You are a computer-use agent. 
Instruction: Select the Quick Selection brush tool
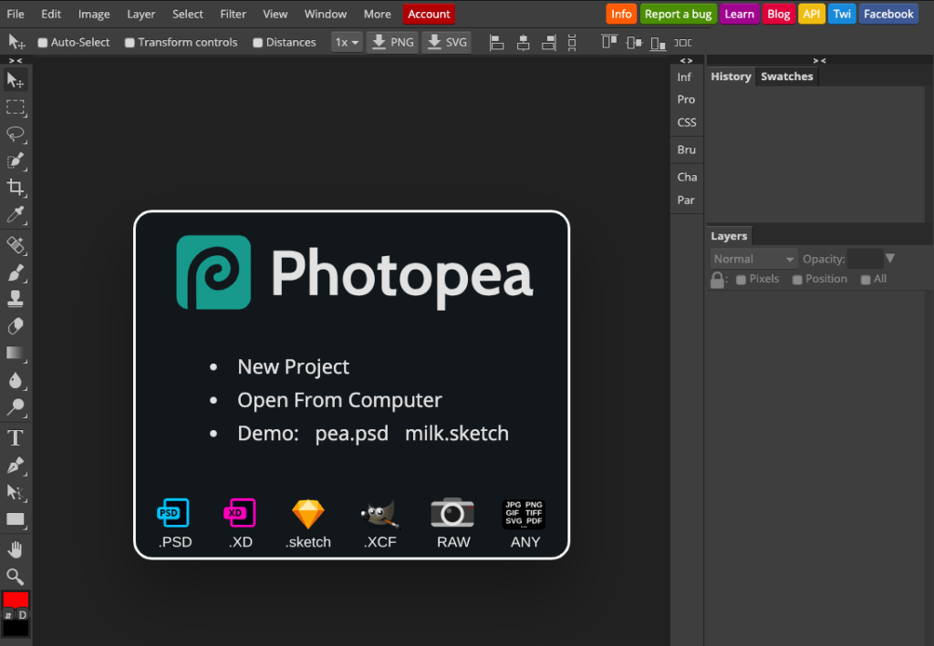(x=16, y=160)
